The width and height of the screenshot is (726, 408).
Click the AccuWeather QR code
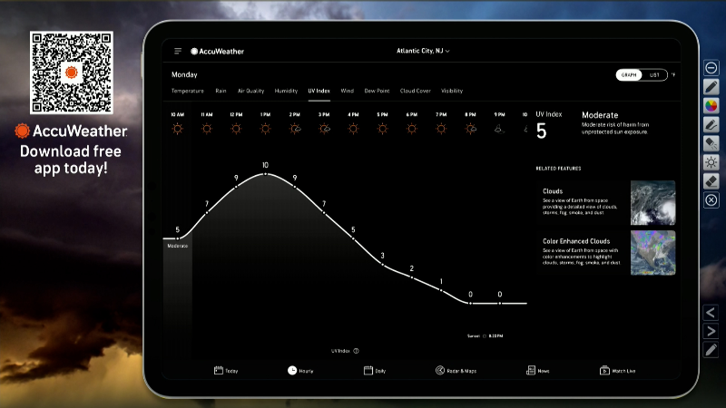click(72, 73)
